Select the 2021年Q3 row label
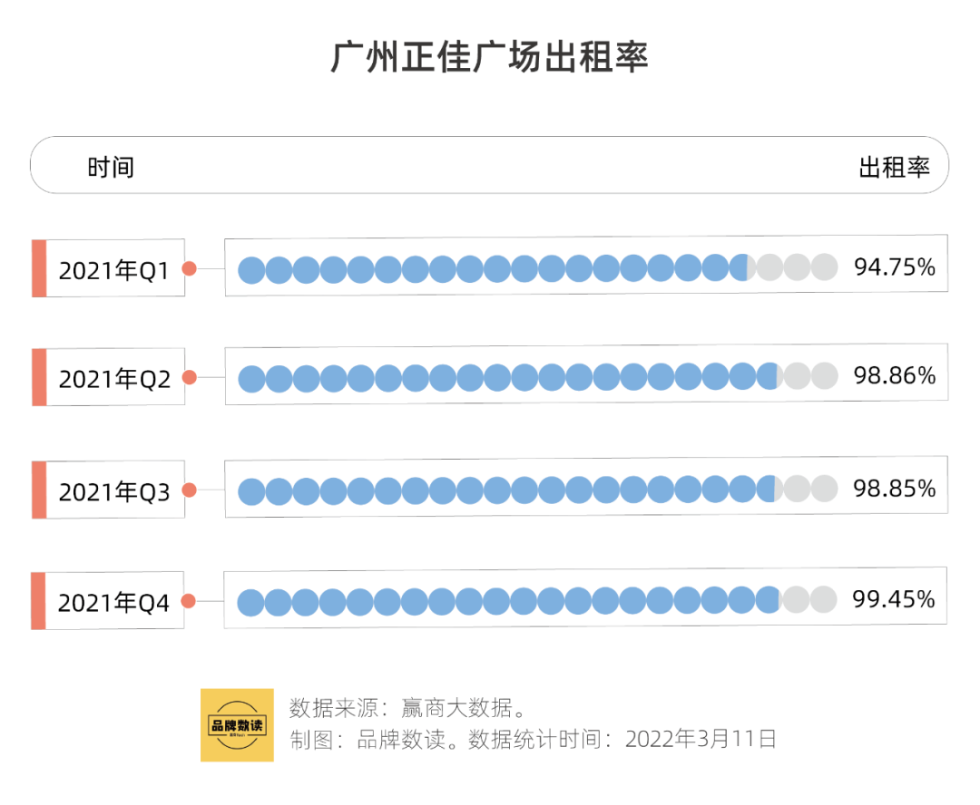 [114, 491]
